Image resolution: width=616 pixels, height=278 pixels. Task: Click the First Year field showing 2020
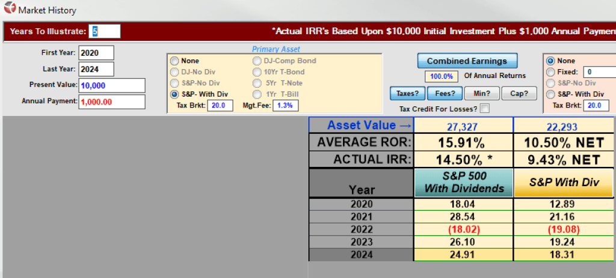tap(96, 53)
